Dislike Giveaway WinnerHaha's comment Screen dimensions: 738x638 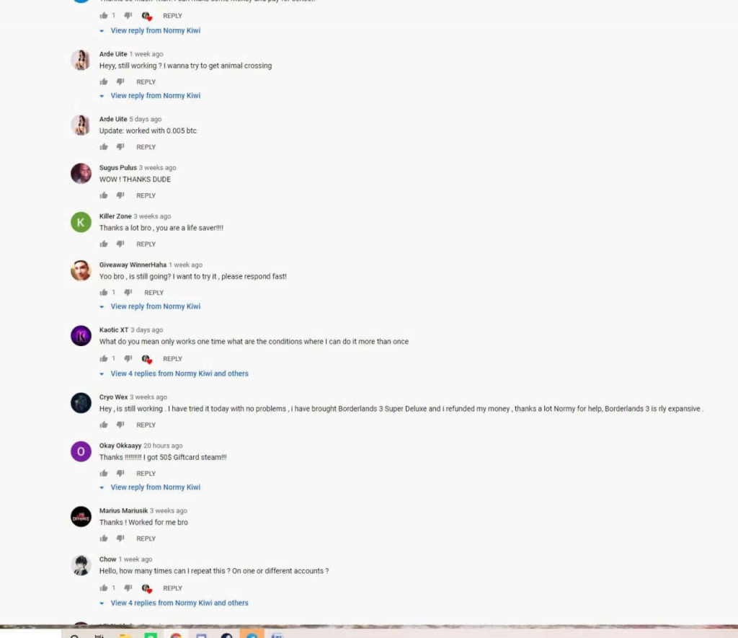point(128,293)
